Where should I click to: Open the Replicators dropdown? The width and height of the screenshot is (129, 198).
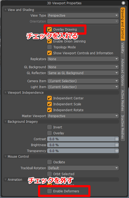click(x=83, y=59)
